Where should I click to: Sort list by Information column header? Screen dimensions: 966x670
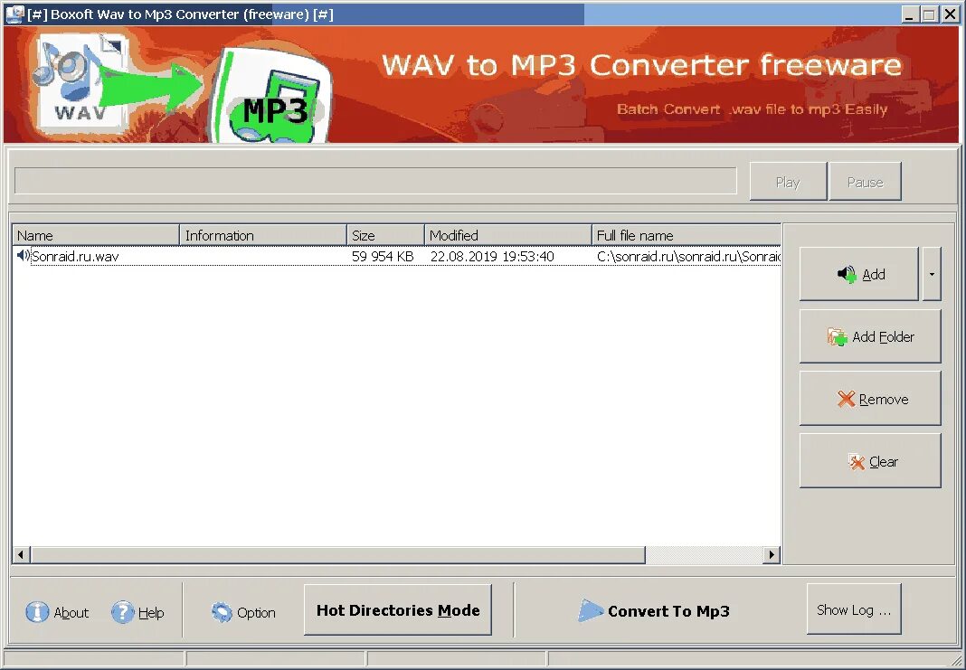pos(263,235)
